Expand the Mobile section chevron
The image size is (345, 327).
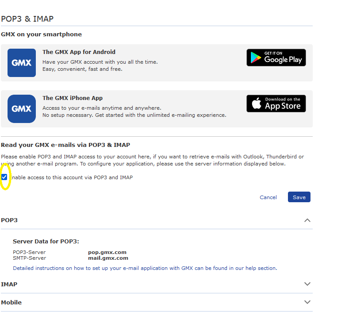307,302
